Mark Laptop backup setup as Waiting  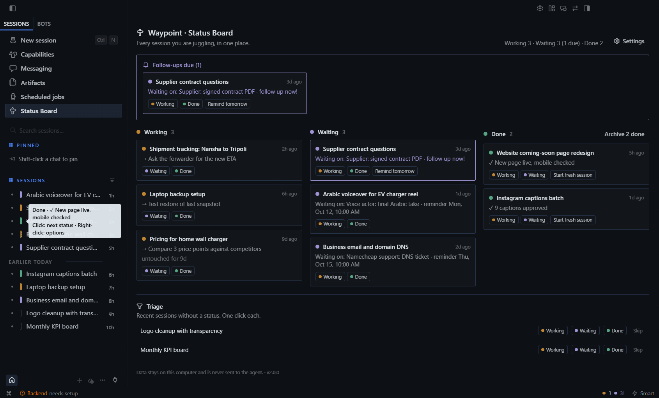tap(156, 216)
